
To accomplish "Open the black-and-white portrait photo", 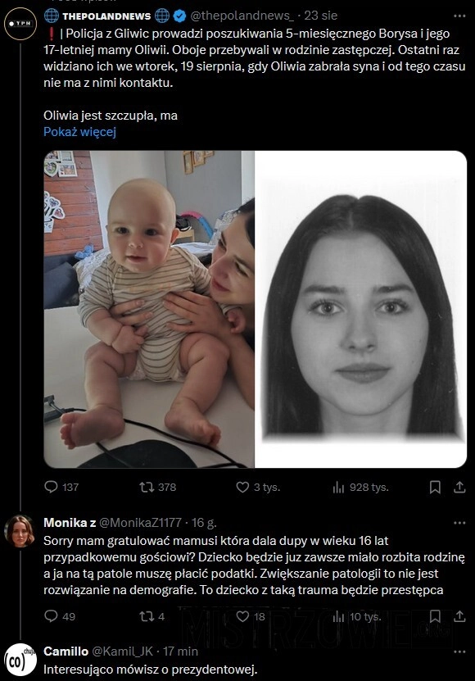I will pos(361,309).
